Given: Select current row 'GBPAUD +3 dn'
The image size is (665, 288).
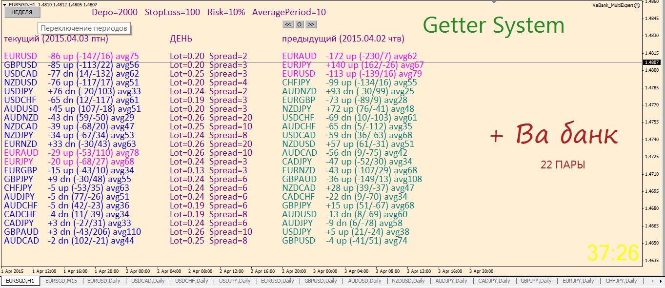Looking at the screenshot, I should click(x=72, y=232).
